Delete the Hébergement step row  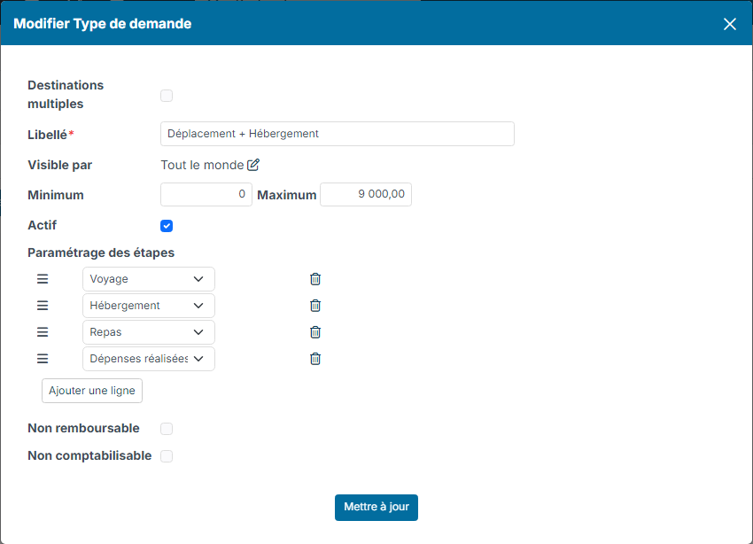[x=315, y=306]
